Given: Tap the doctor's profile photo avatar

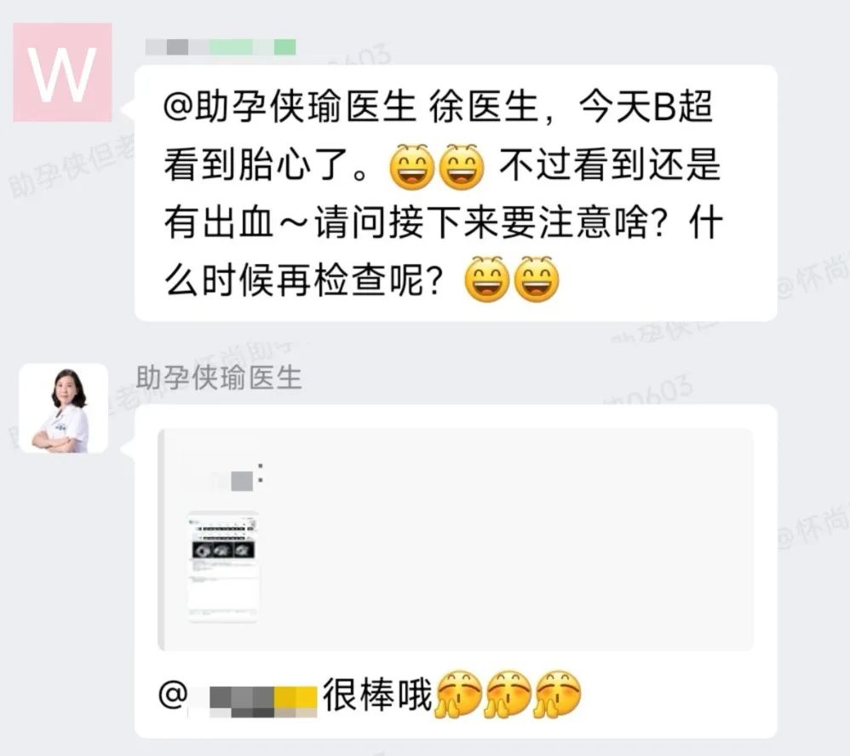Looking at the screenshot, I should (63, 408).
